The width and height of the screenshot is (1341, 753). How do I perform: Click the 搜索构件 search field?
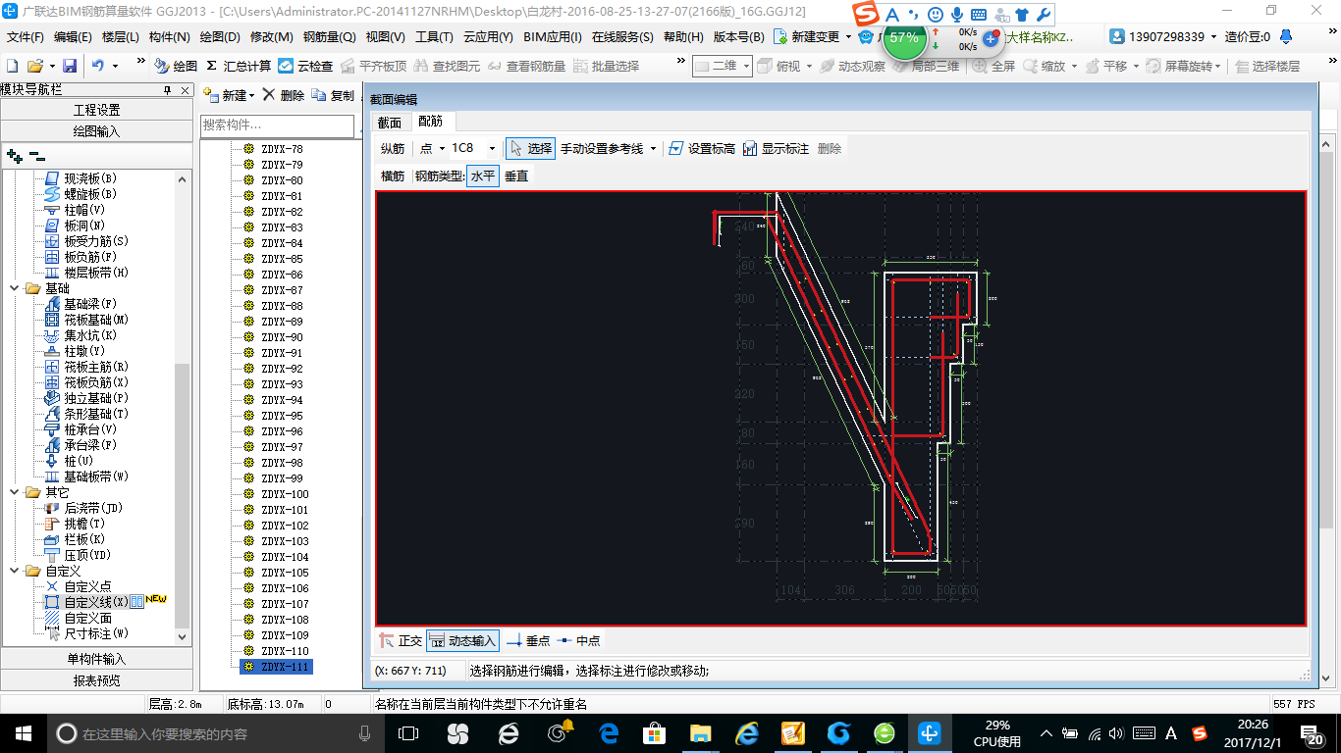click(x=277, y=125)
